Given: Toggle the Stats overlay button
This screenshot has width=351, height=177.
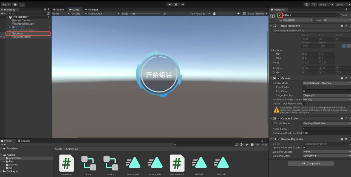Looking at the screenshot, I should [x=251, y=13].
